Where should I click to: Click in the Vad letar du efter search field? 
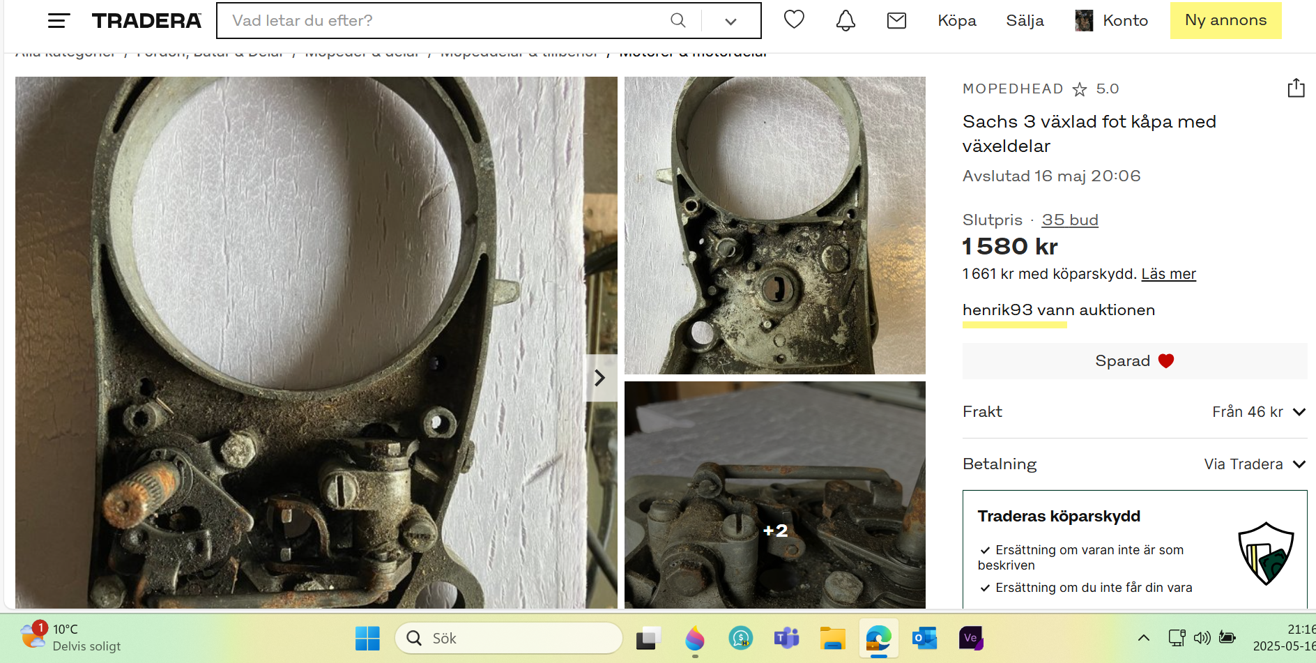point(446,21)
